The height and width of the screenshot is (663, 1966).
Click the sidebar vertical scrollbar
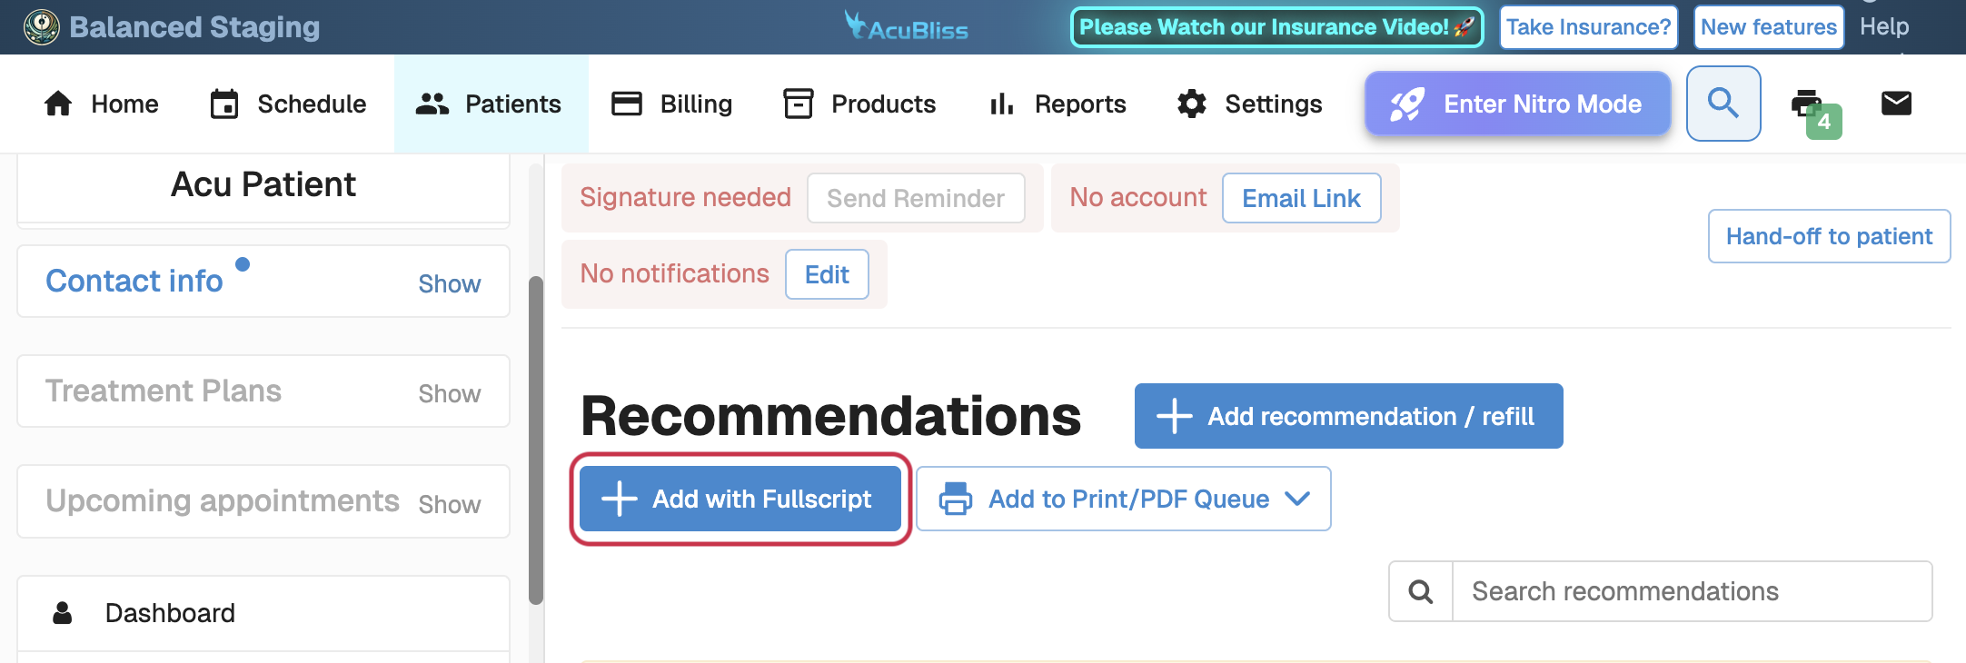(536, 440)
